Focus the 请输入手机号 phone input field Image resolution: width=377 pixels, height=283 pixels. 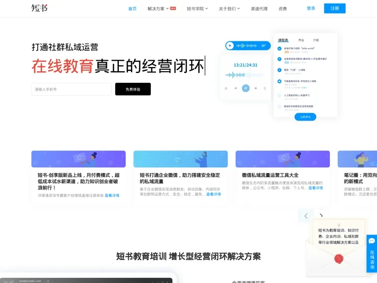coord(71,89)
